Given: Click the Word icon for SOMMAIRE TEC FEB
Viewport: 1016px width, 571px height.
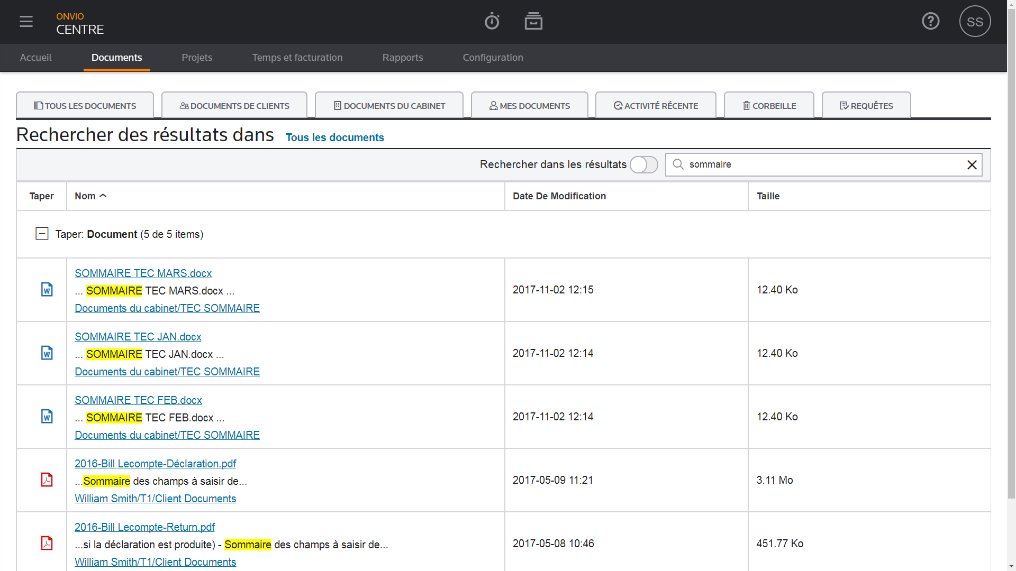Looking at the screenshot, I should [47, 417].
